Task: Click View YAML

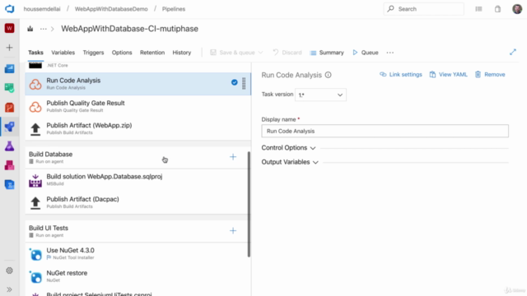Action: (448, 75)
